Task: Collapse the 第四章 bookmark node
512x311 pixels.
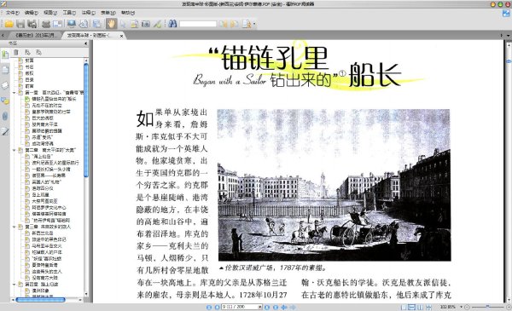Action: (14, 285)
